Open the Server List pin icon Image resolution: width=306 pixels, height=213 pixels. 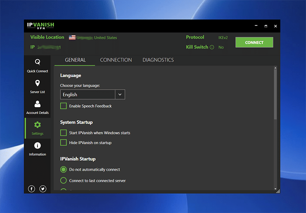coord(38,83)
